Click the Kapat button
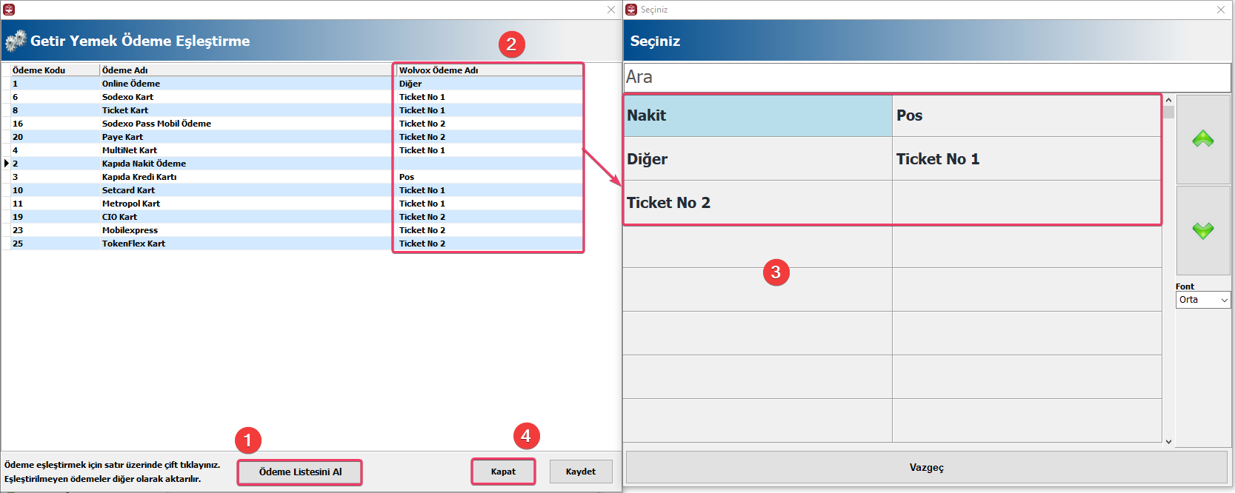 click(x=503, y=472)
